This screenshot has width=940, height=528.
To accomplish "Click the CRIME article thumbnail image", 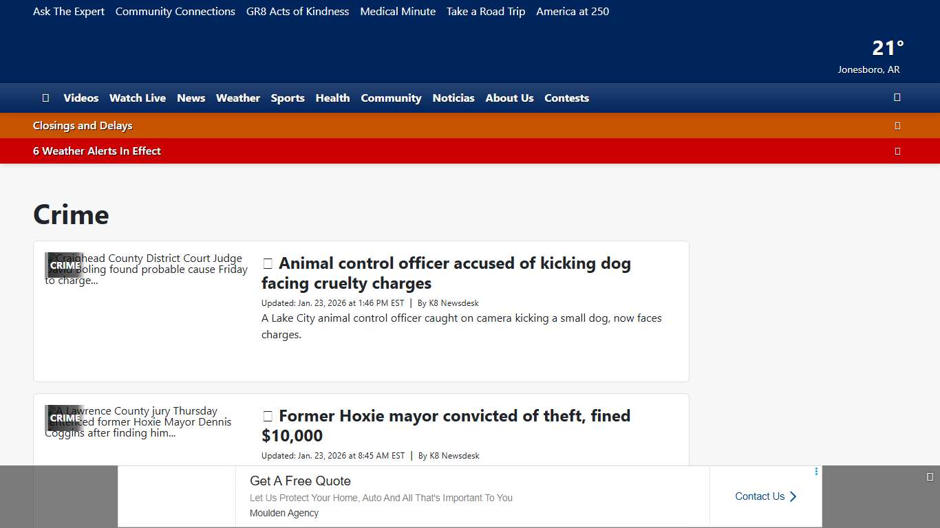I will (65, 265).
